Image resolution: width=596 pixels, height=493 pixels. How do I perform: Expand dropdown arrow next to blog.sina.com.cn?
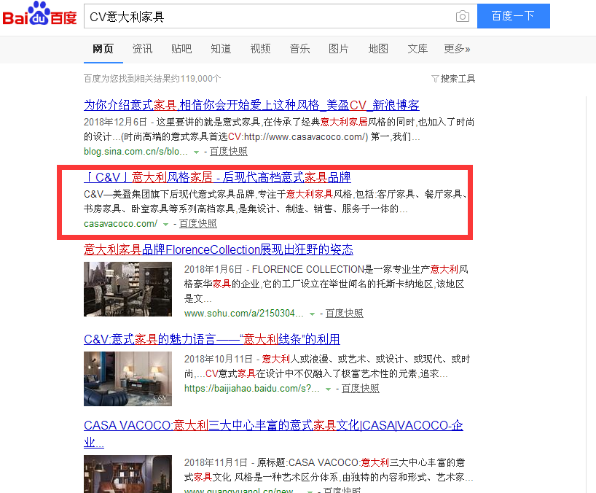coord(196,152)
